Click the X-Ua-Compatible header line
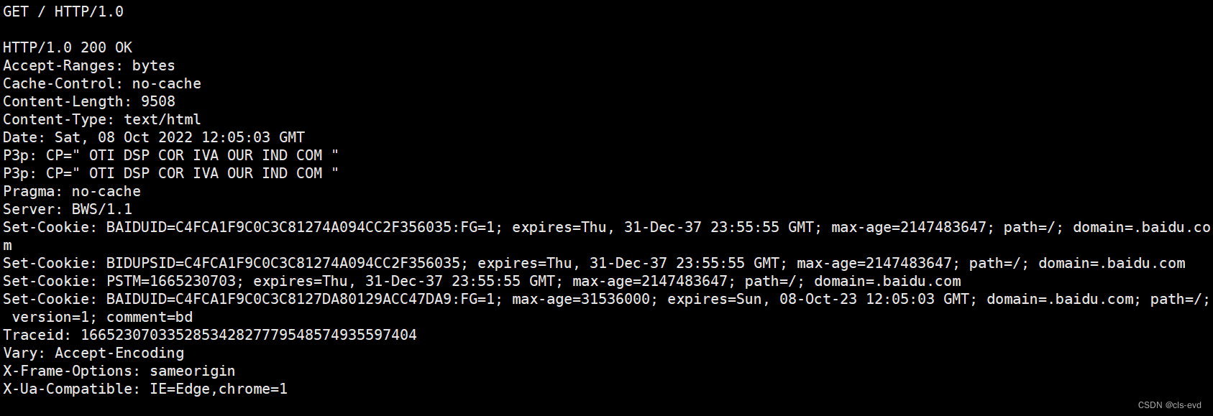 point(145,389)
